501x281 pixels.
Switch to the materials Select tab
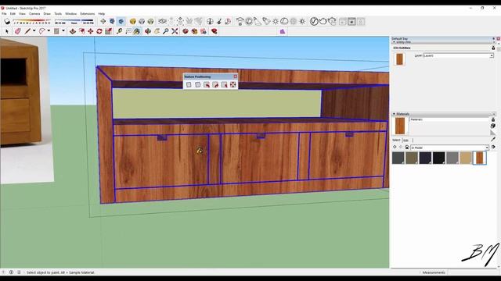tap(396, 140)
